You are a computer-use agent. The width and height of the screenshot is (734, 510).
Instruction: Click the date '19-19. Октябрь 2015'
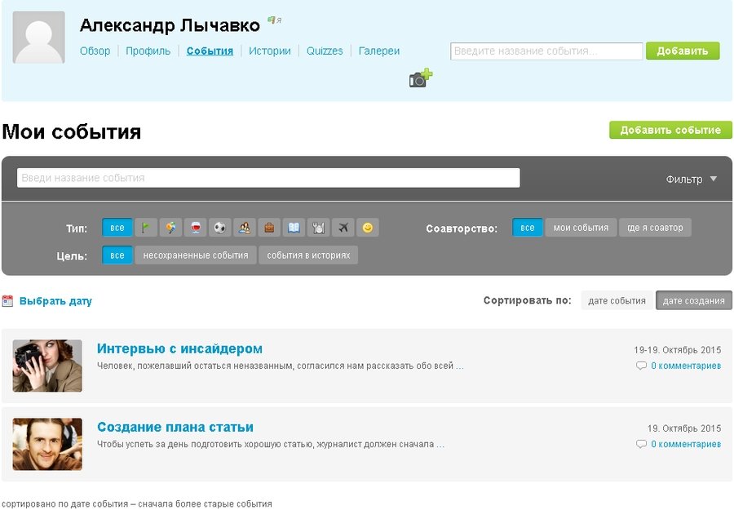[678, 350]
